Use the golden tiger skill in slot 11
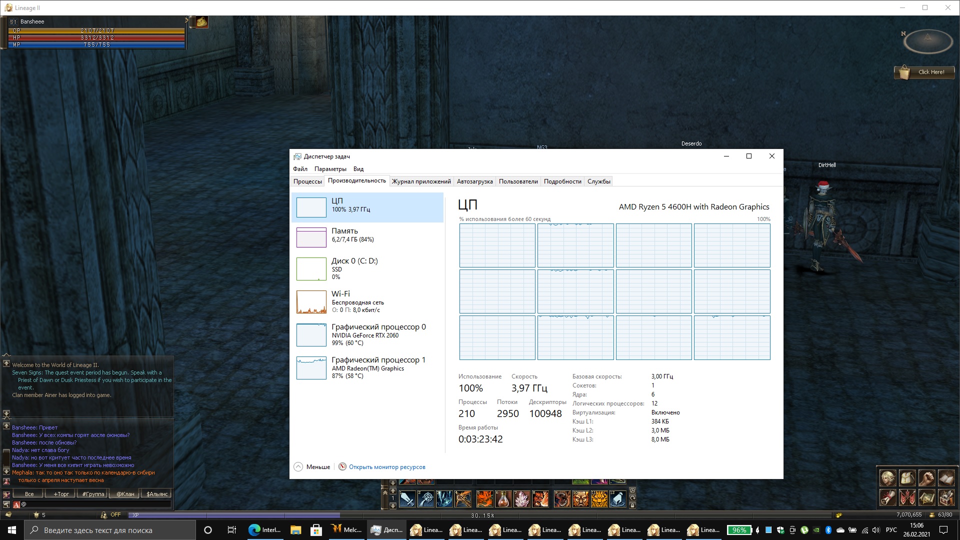 pyautogui.click(x=599, y=498)
